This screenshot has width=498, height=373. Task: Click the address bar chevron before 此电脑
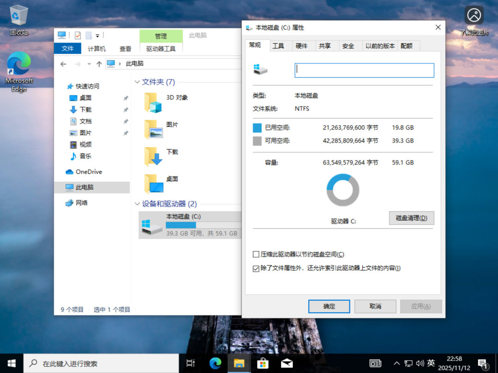pos(120,64)
